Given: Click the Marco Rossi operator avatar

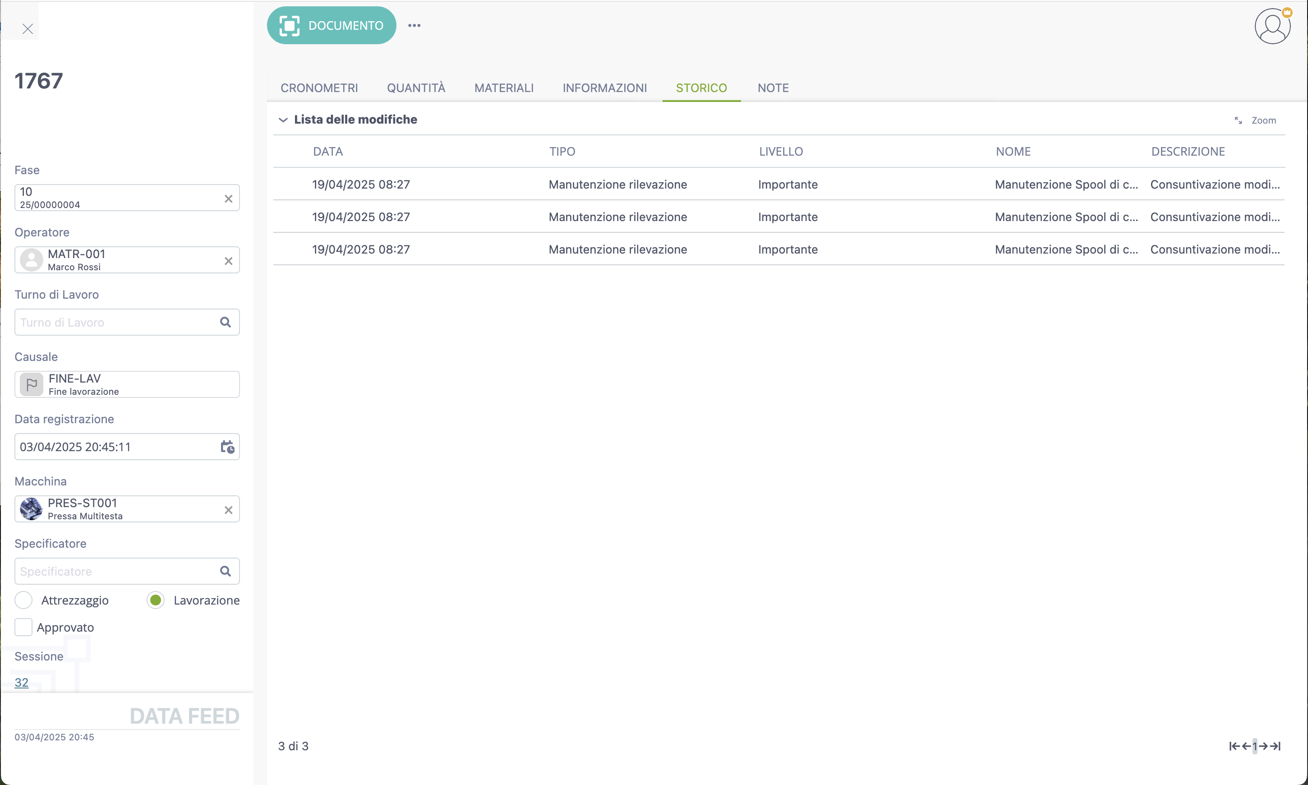Looking at the screenshot, I should click(31, 260).
